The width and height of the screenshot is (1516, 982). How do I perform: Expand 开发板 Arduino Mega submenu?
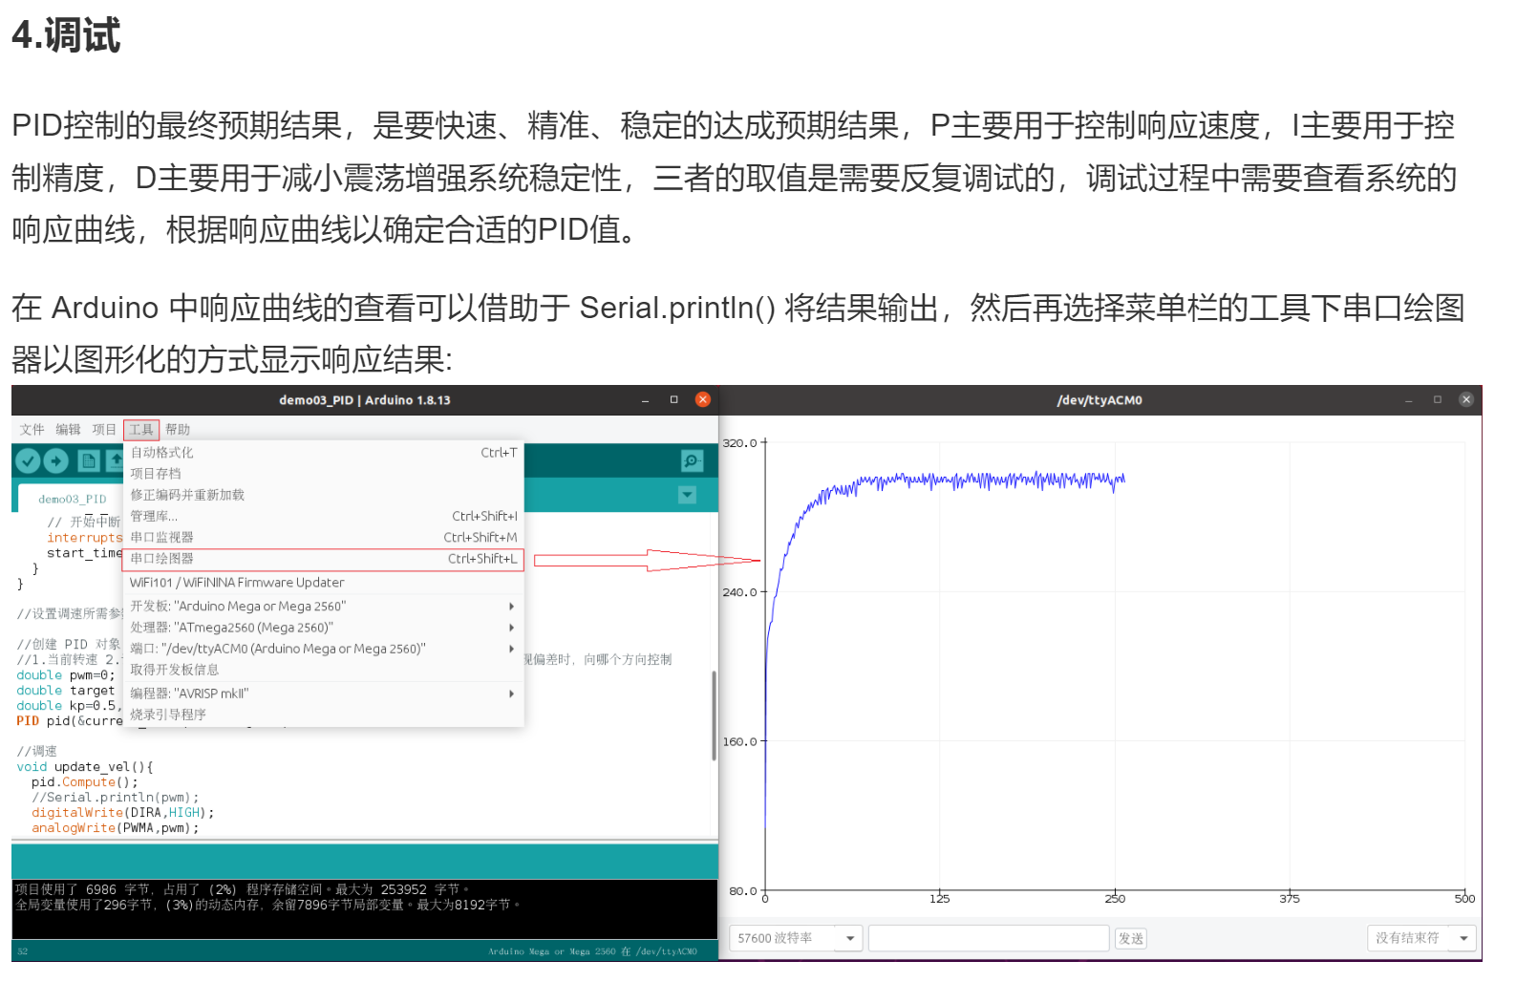[324, 607]
